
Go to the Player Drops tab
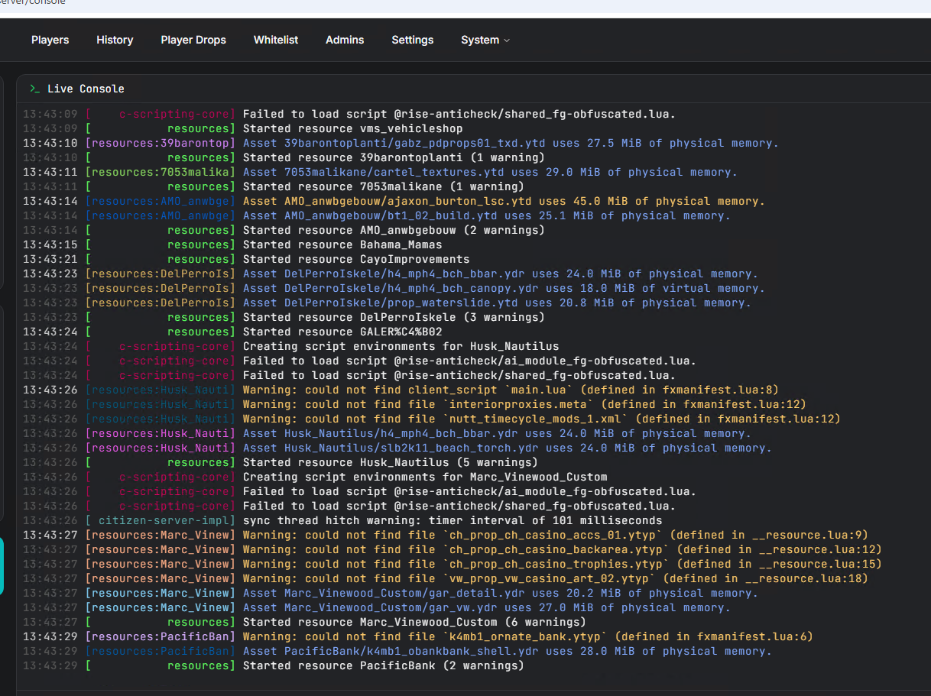coord(193,40)
